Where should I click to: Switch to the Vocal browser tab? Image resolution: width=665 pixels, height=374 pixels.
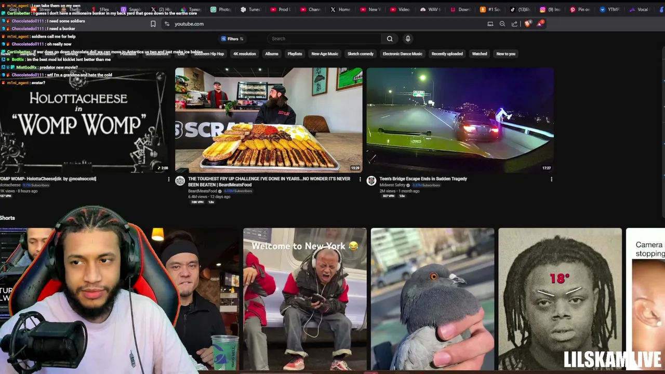(x=639, y=9)
